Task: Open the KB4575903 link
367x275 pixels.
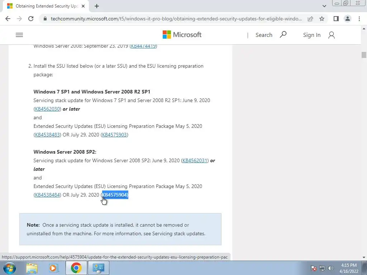Action: pyautogui.click(x=114, y=135)
